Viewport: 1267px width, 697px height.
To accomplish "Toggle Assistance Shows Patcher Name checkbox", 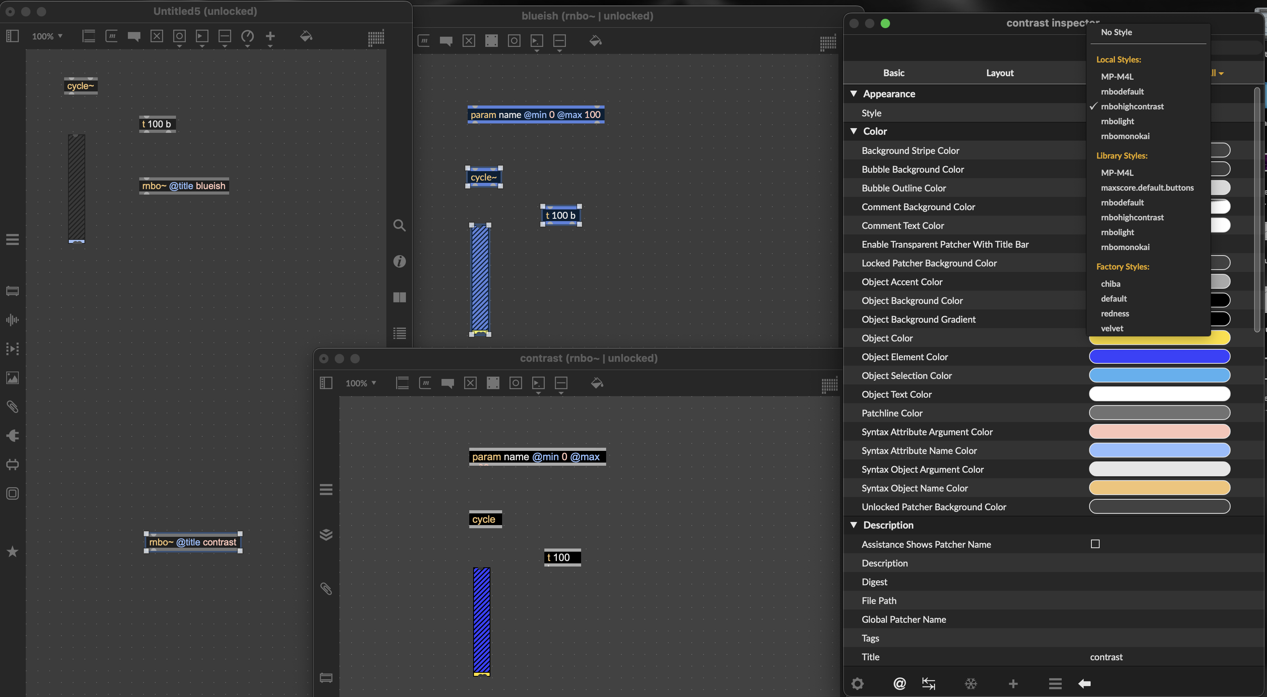I will coord(1095,543).
